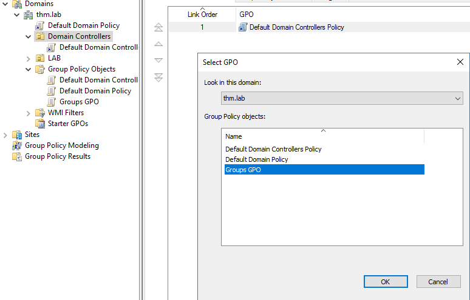
Task: Collapse the Domain Controllers tree node
Action: coord(29,36)
